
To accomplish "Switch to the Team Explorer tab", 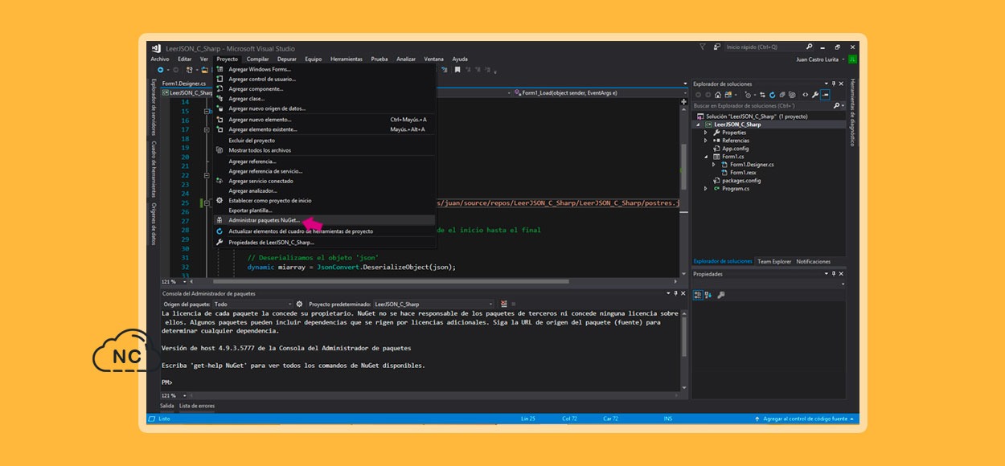I will click(774, 261).
